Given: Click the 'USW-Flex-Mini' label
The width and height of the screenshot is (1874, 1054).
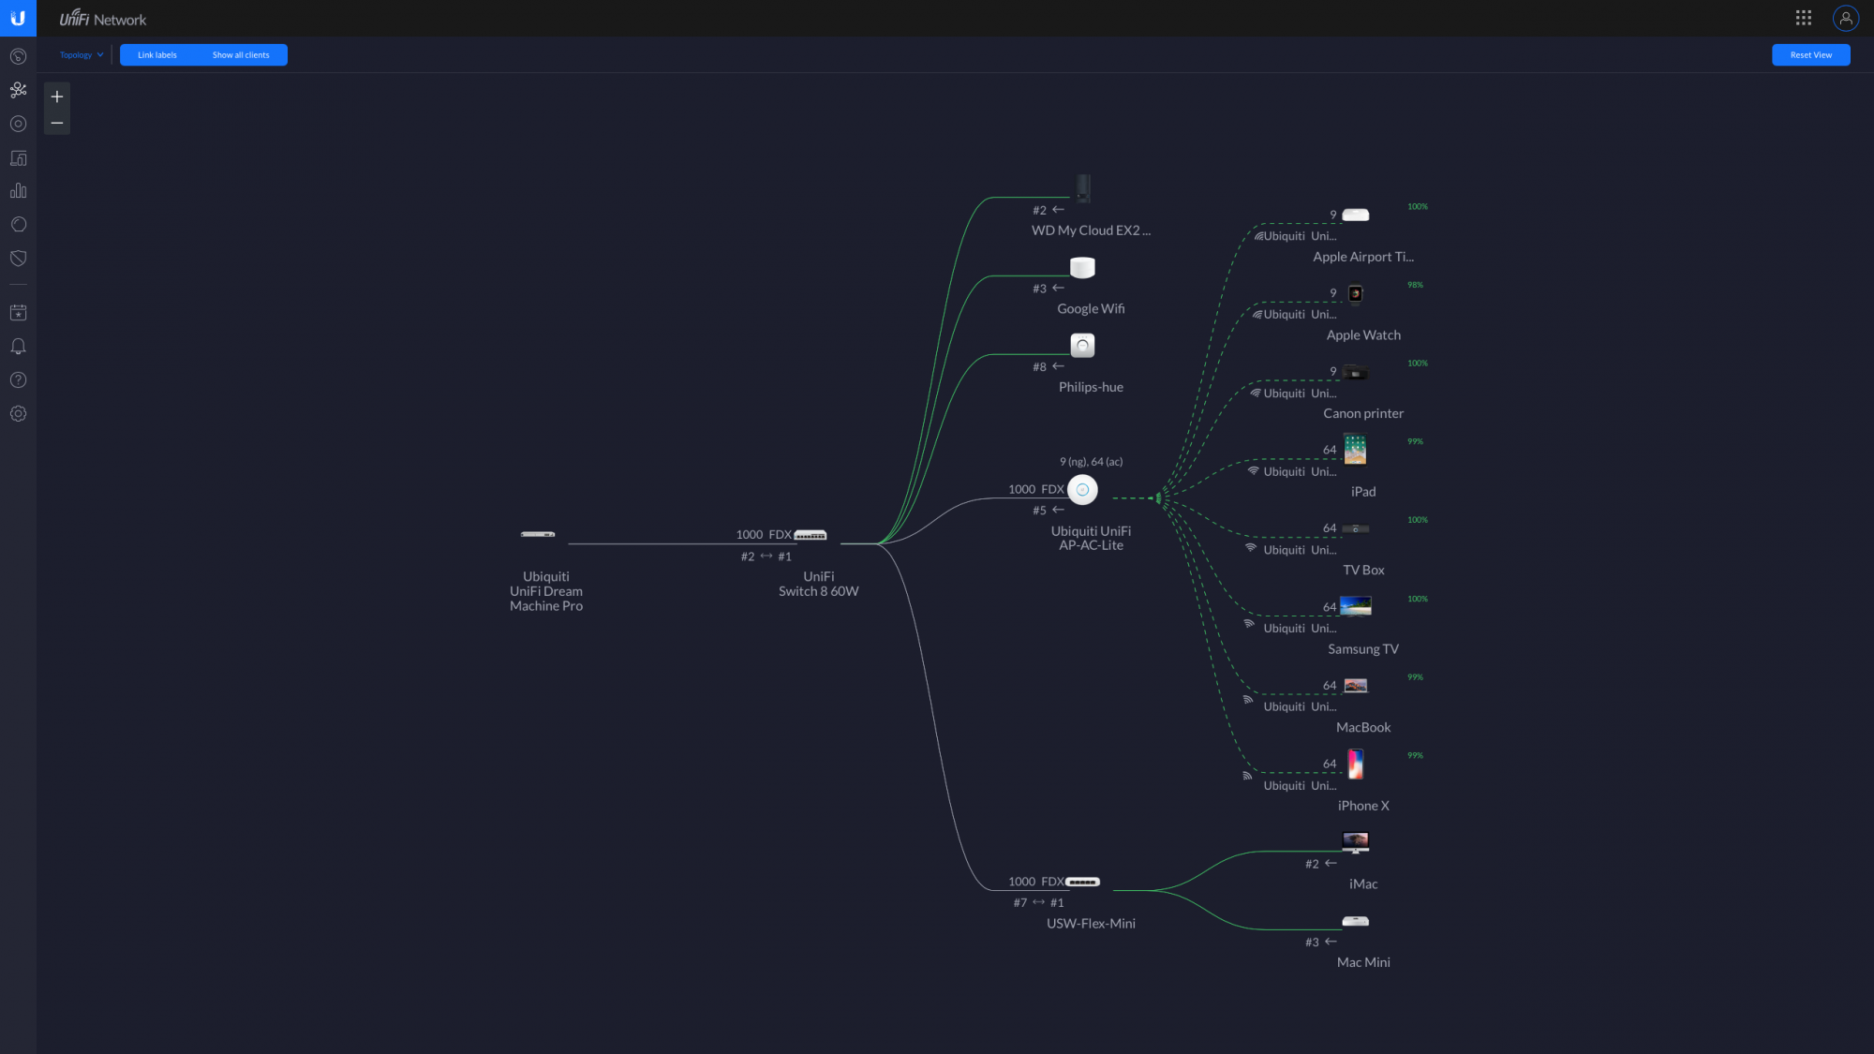Looking at the screenshot, I should click(x=1091, y=924).
